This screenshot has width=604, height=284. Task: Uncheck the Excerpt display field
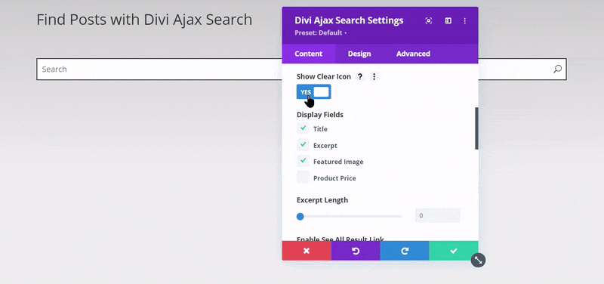tap(304, 145)
